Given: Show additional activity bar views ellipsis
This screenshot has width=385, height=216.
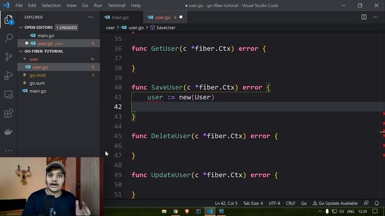Looking at the screenshot, I should point(8,151).
